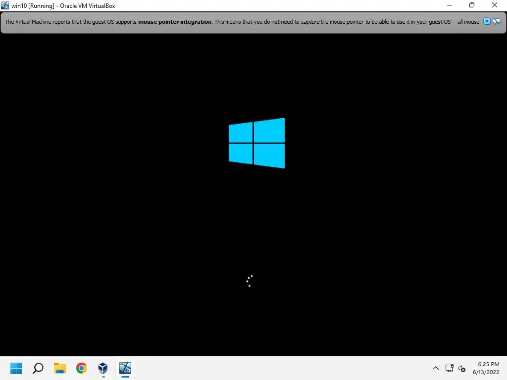507x380 pixels.
Task: Open VirtualBox Manager from the taskbar
Action: point(103,368)
